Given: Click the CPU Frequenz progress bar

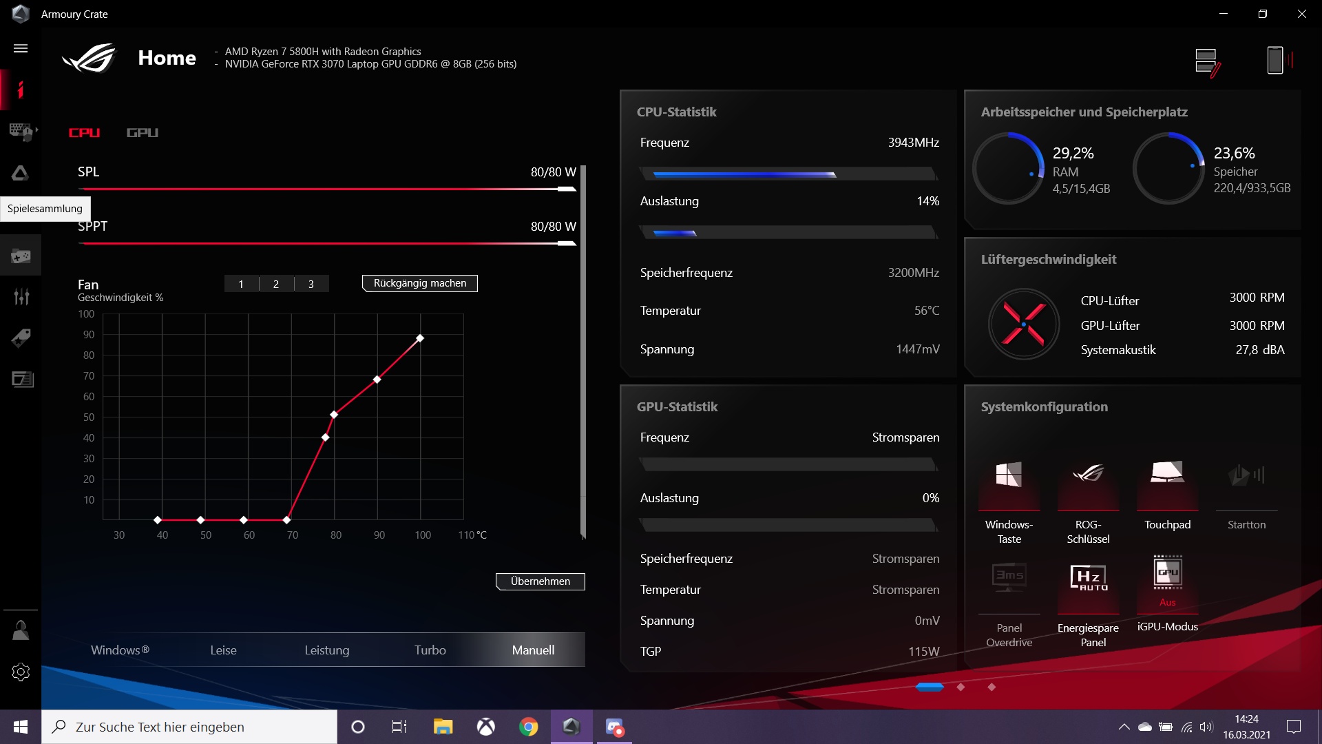Looking at the screenshot, I should click(x=788, y=174).
